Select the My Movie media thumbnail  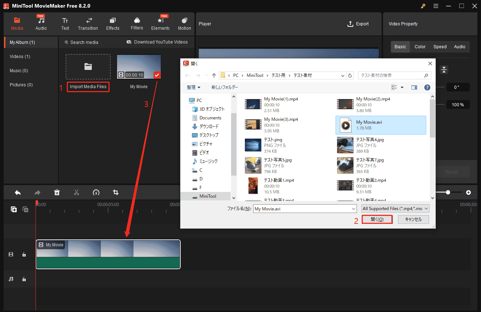coord(139,67)
